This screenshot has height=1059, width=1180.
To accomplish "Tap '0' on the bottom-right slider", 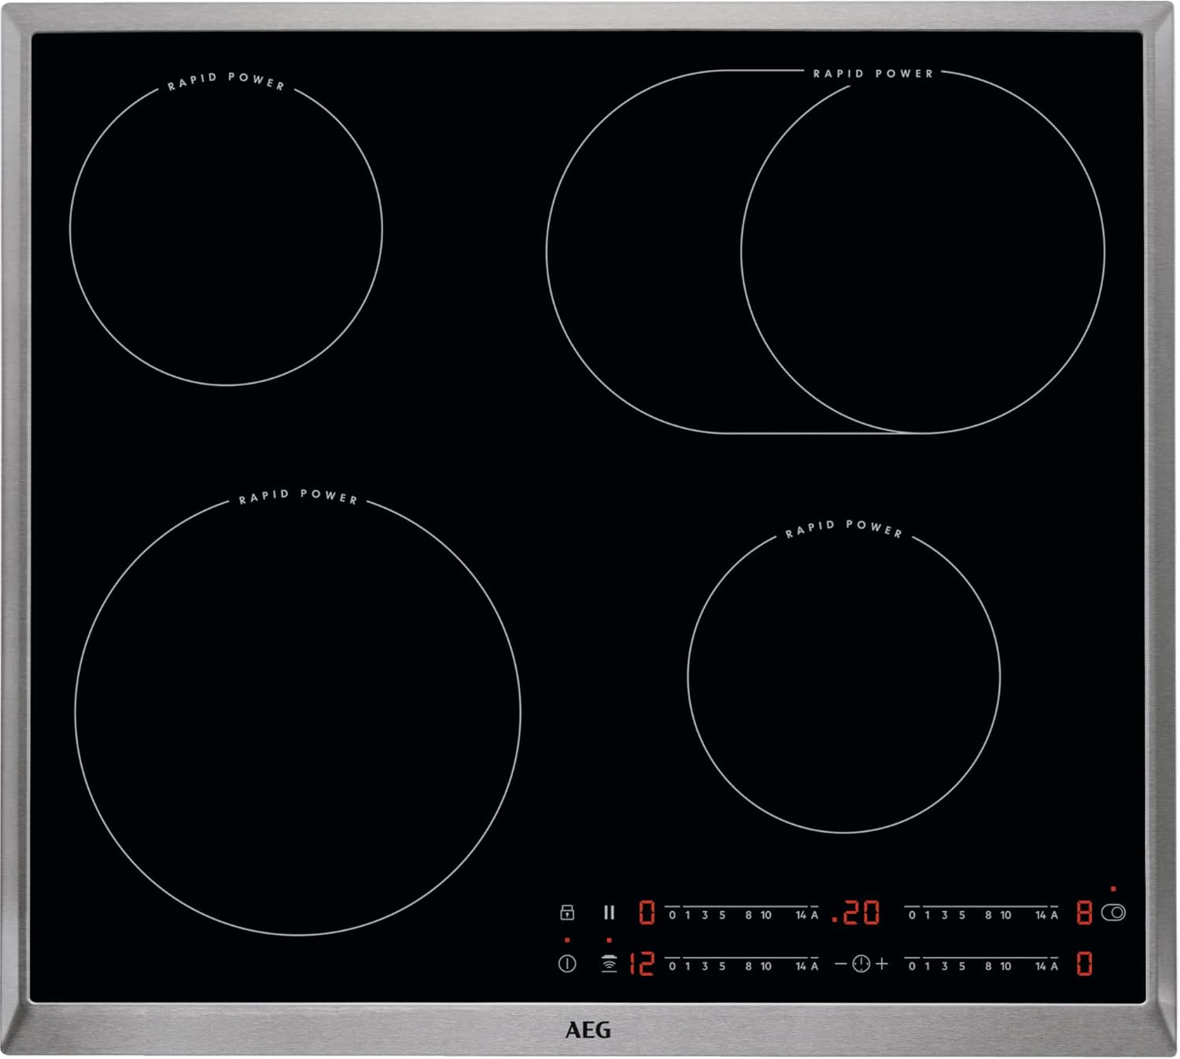I will [912, 965].
